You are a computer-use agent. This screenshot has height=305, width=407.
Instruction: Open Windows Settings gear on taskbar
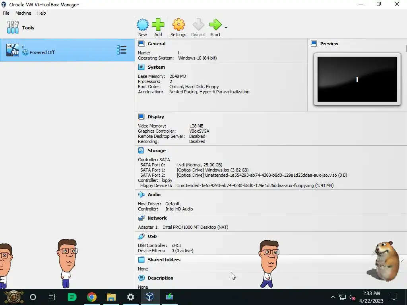pyautogui.click(x=130, y=297)
